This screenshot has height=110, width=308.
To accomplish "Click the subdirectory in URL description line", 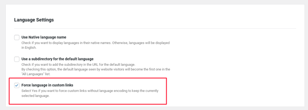I will 79,64.
